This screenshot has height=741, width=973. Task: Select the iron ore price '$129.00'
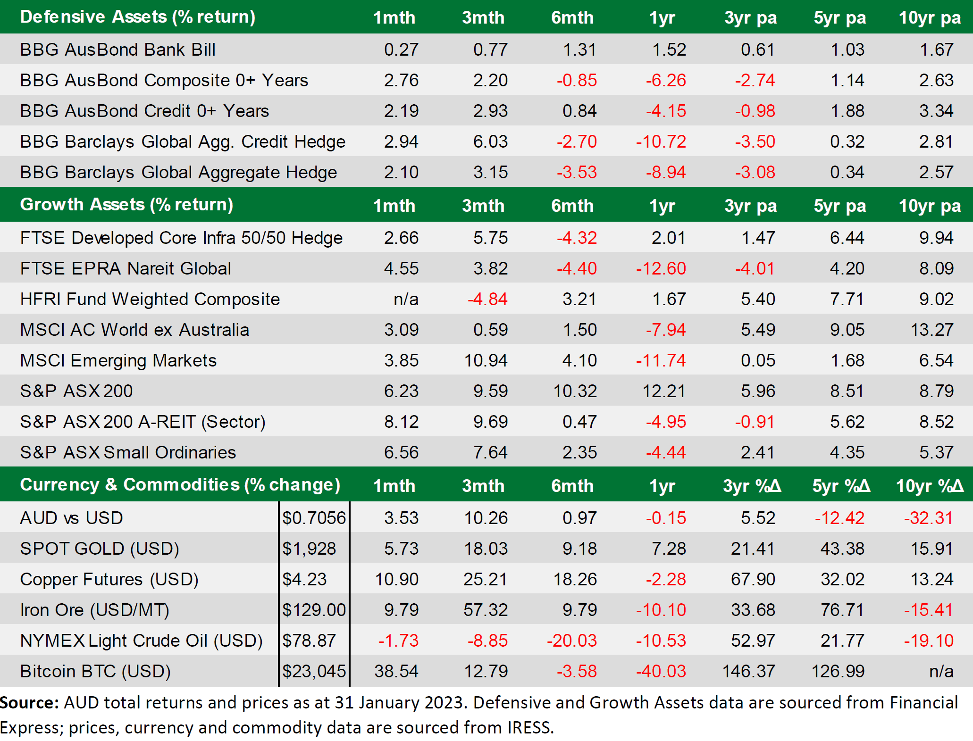314,610
